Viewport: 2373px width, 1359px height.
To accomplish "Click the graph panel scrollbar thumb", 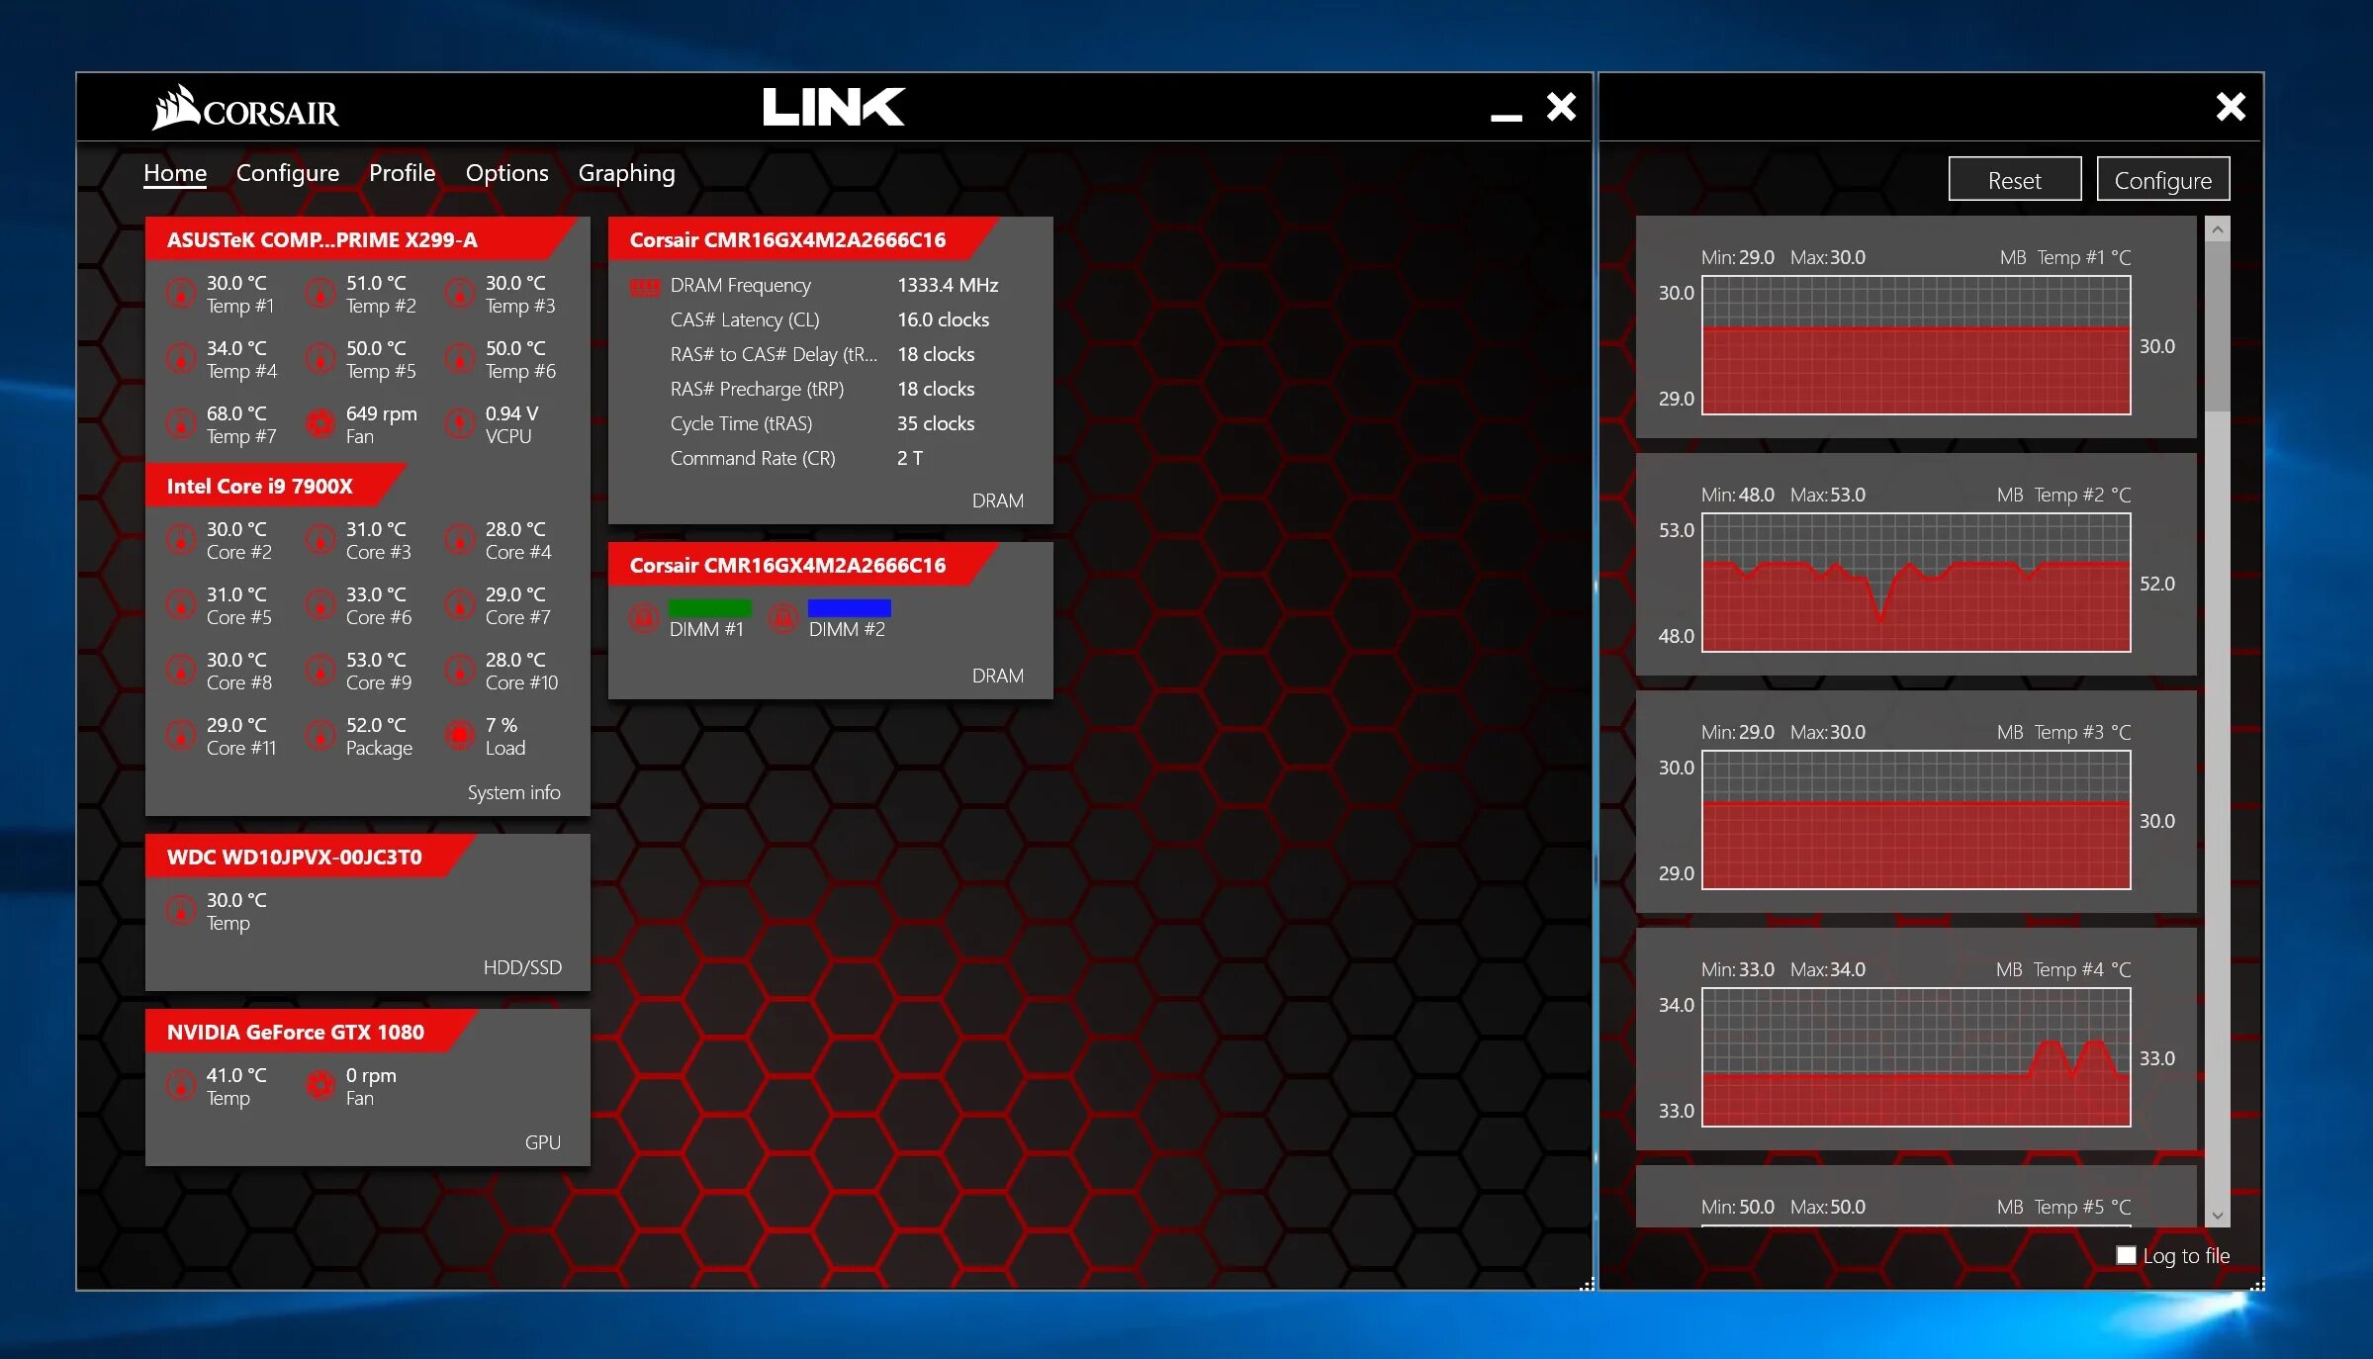I will click(x=2218, y=326).
